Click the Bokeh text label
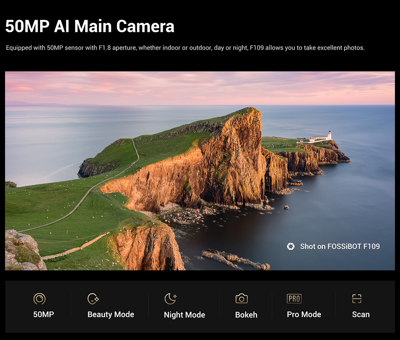The image size is (400, 340). coord(246,315)
